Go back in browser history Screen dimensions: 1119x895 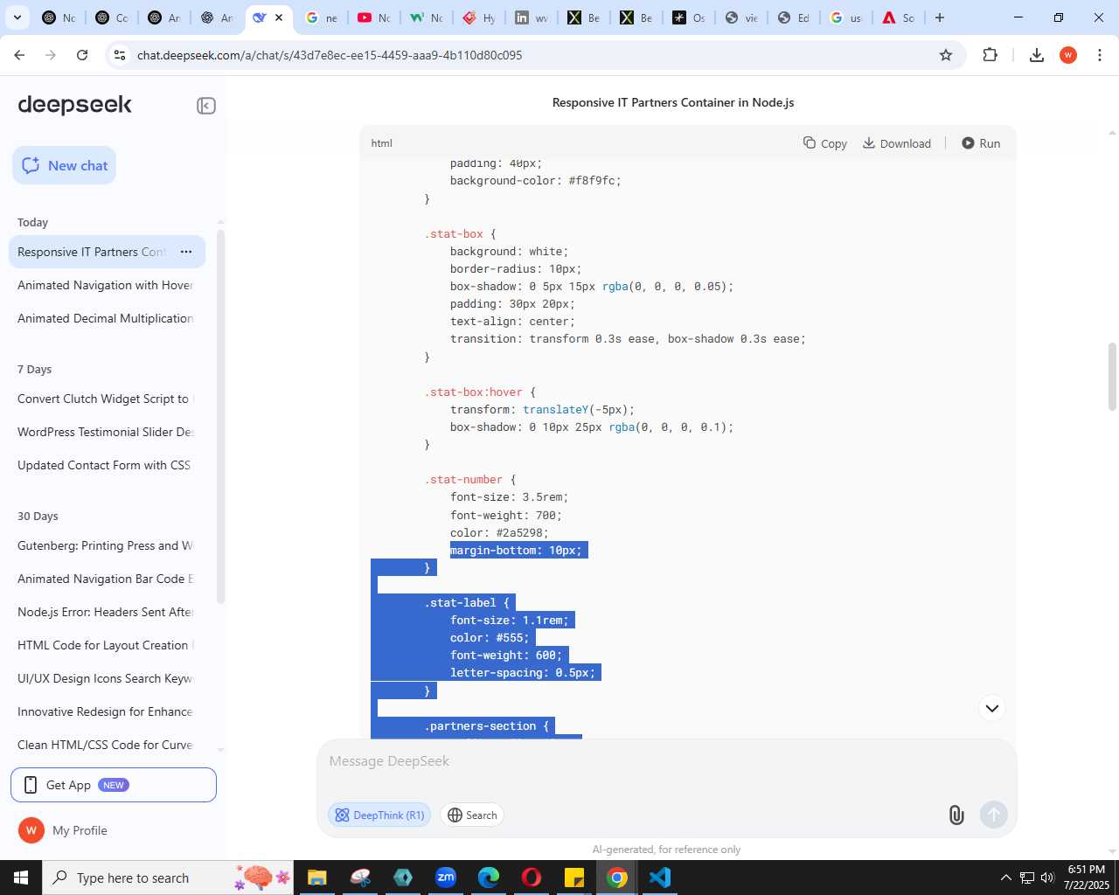19,55
